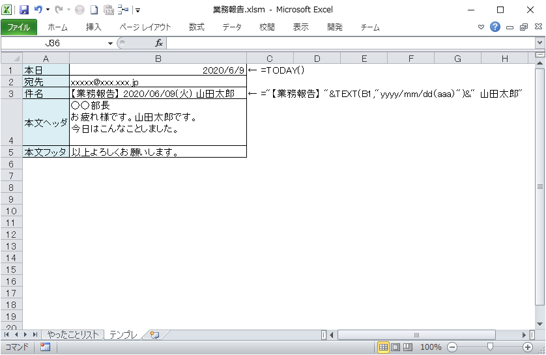Select column B header

tap(158, 59)
